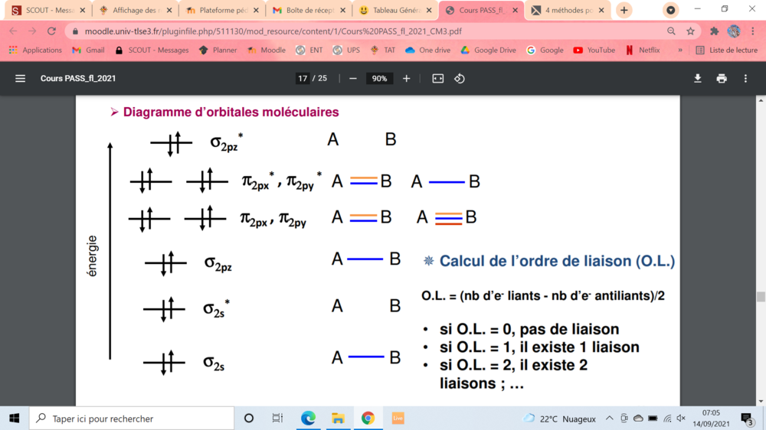Viewport: 766px width, 430px height.
Task: Click the page number input field
Action: point(303,78)
